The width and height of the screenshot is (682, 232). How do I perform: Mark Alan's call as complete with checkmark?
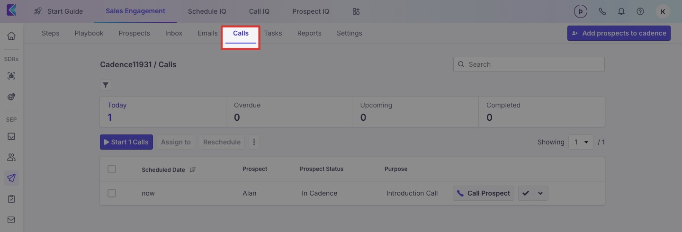click(x=526, y=193)
